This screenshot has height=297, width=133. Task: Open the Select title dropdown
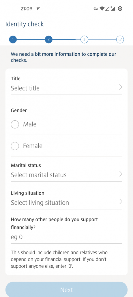pos(66,88)
